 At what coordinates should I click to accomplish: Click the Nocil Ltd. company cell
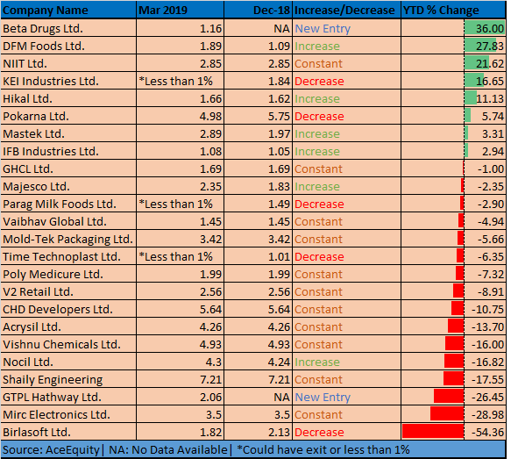pyautogui.click(x=68, y=362)
